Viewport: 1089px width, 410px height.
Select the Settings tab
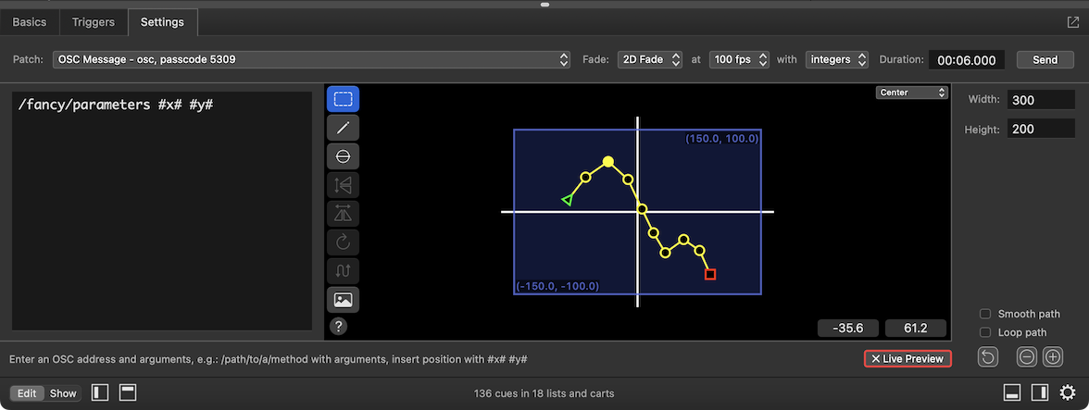coord(163,22)
